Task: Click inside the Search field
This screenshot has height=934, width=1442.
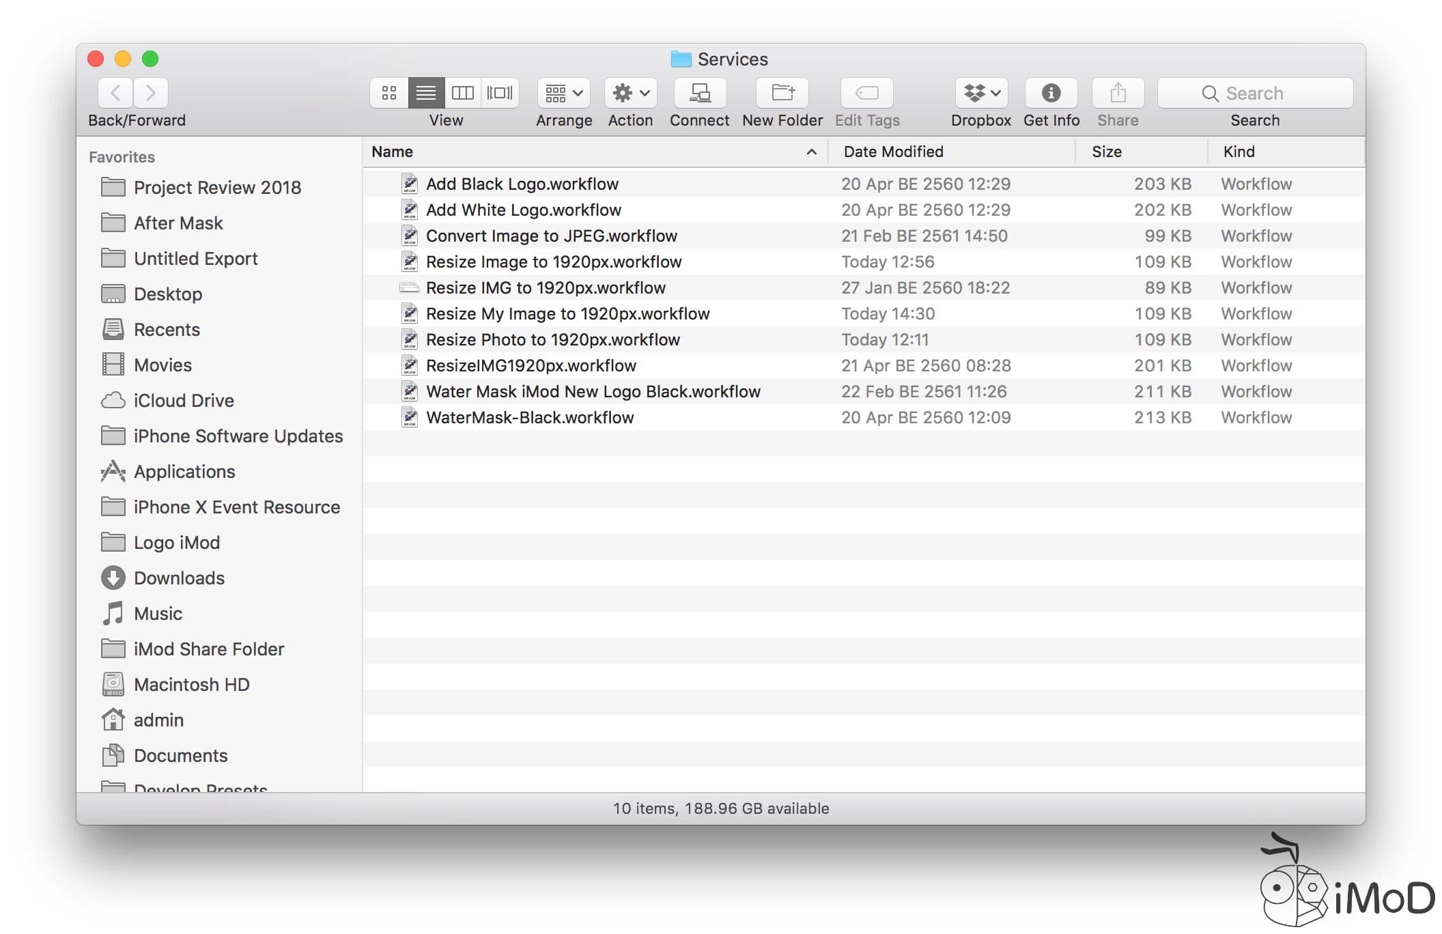Action: [1255, 93]
